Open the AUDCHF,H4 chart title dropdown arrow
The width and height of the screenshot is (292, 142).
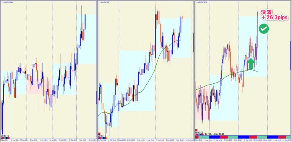99,2
